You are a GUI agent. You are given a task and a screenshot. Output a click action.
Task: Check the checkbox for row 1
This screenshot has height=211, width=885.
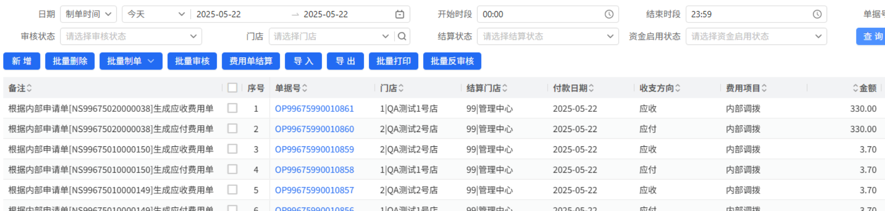pyautogui.click(x=232, y=108)
